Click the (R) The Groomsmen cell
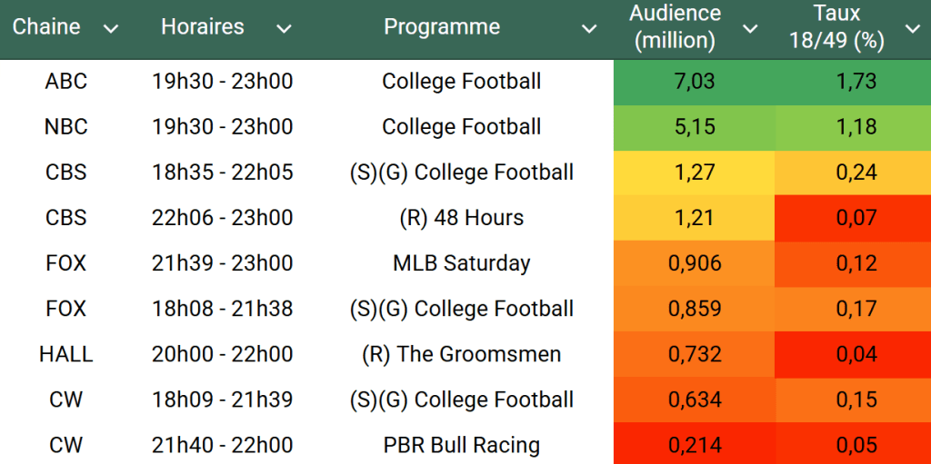 tap(462, 354)
